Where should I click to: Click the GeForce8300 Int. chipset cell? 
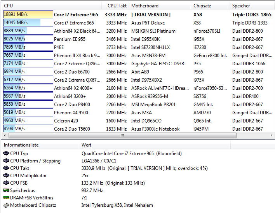pos(210,56)
